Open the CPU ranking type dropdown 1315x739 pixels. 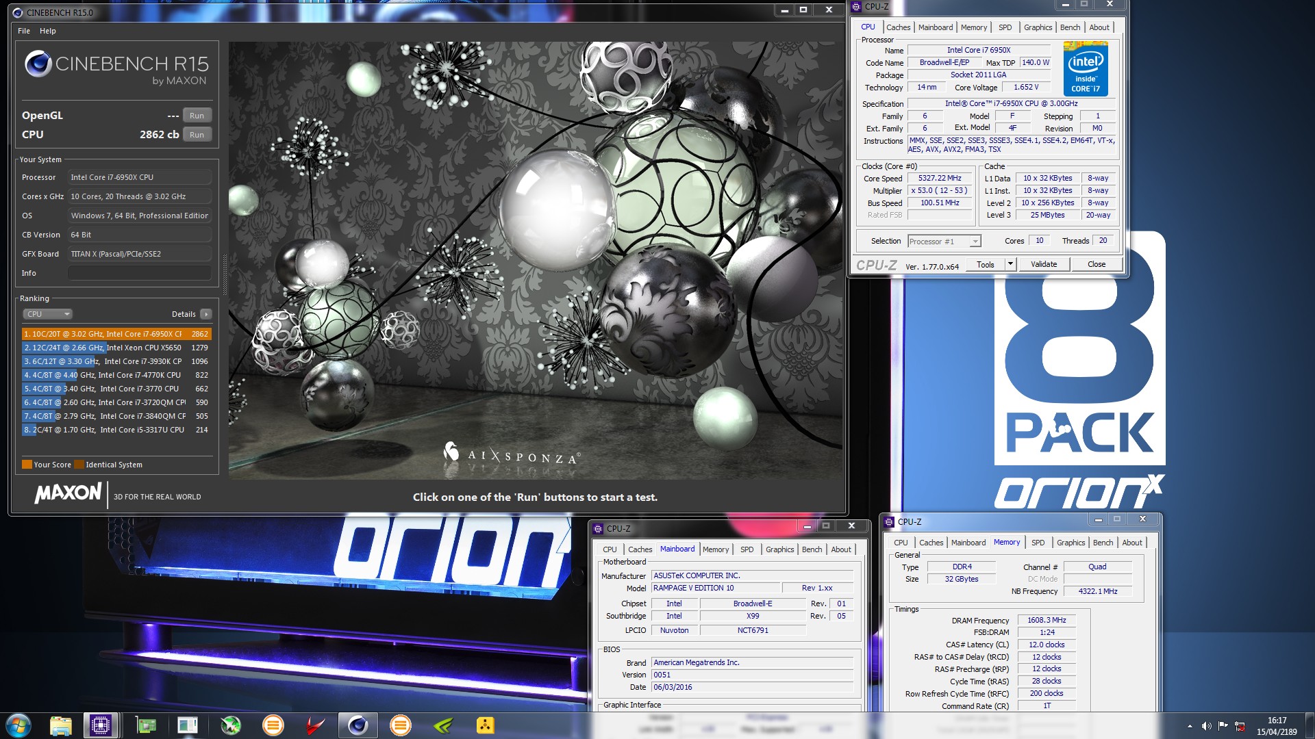48,314
